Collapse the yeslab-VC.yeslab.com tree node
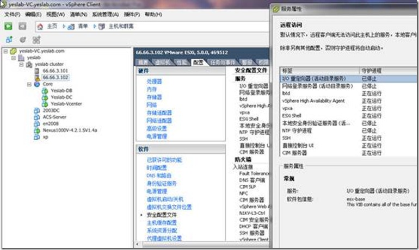 [x=5, y=51]
